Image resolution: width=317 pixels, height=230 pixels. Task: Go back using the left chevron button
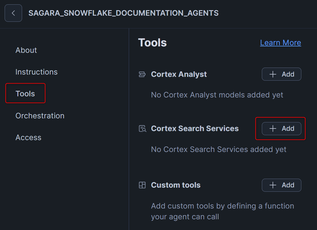point(13,13)
